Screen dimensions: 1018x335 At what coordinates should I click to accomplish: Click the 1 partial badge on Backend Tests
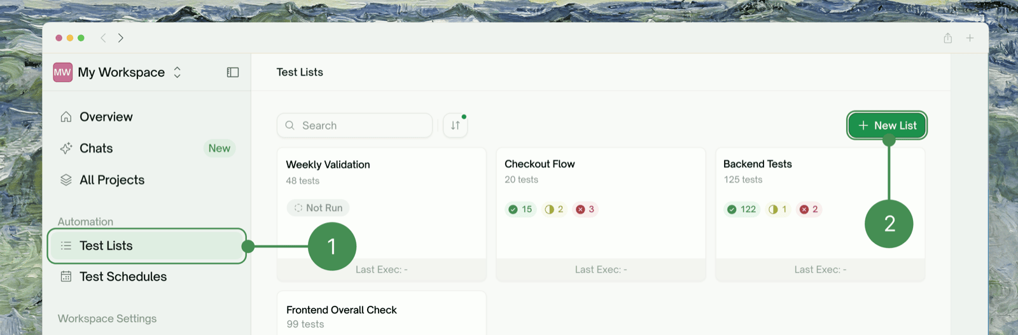tap(777, 209)
